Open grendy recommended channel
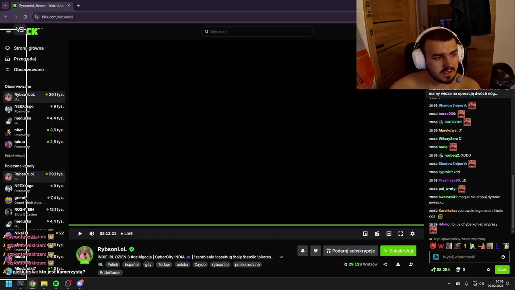 tap(34, 200)
